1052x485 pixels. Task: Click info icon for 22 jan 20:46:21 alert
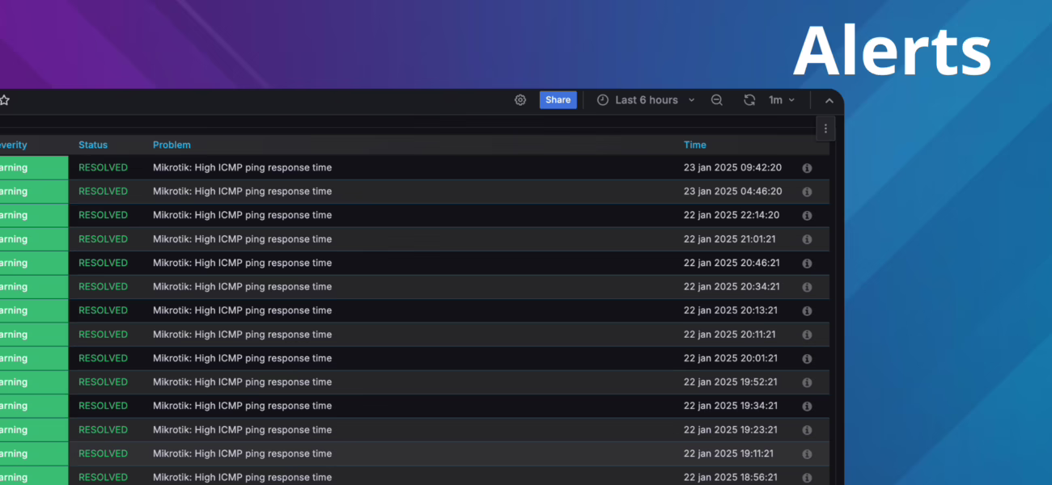click(807, 264)
